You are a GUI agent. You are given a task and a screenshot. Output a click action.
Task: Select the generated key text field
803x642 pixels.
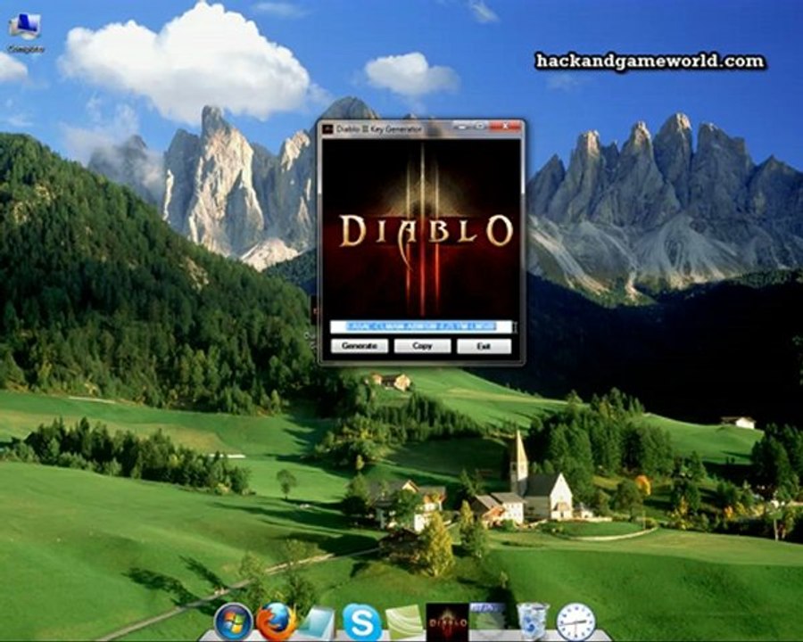tap(421, 326)
